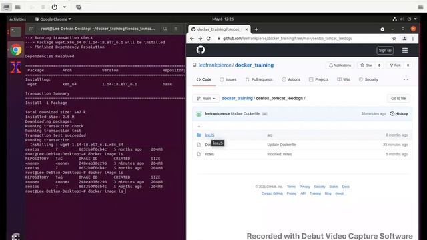
Task: Open commit History link
Action: 399,114
